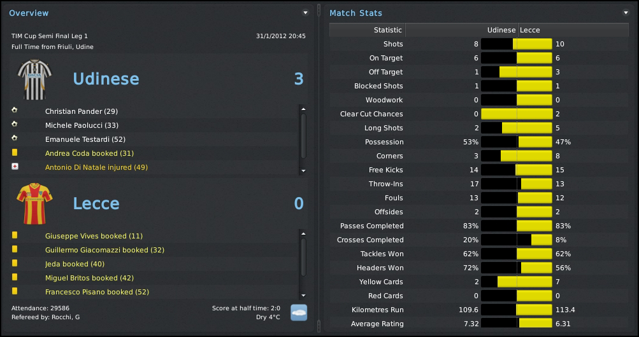Click yellow card icon beside Giuseppe Vives
This screenshot has height=337, width=639.
pos(15,235)
